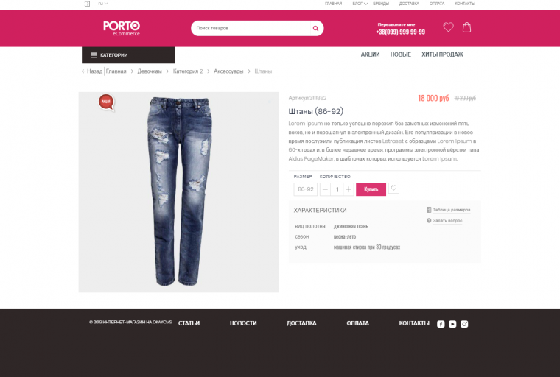Open the Facebook footer icon
Screen dimensions: 560x377
pyautogui.click(x=441, y=324)
